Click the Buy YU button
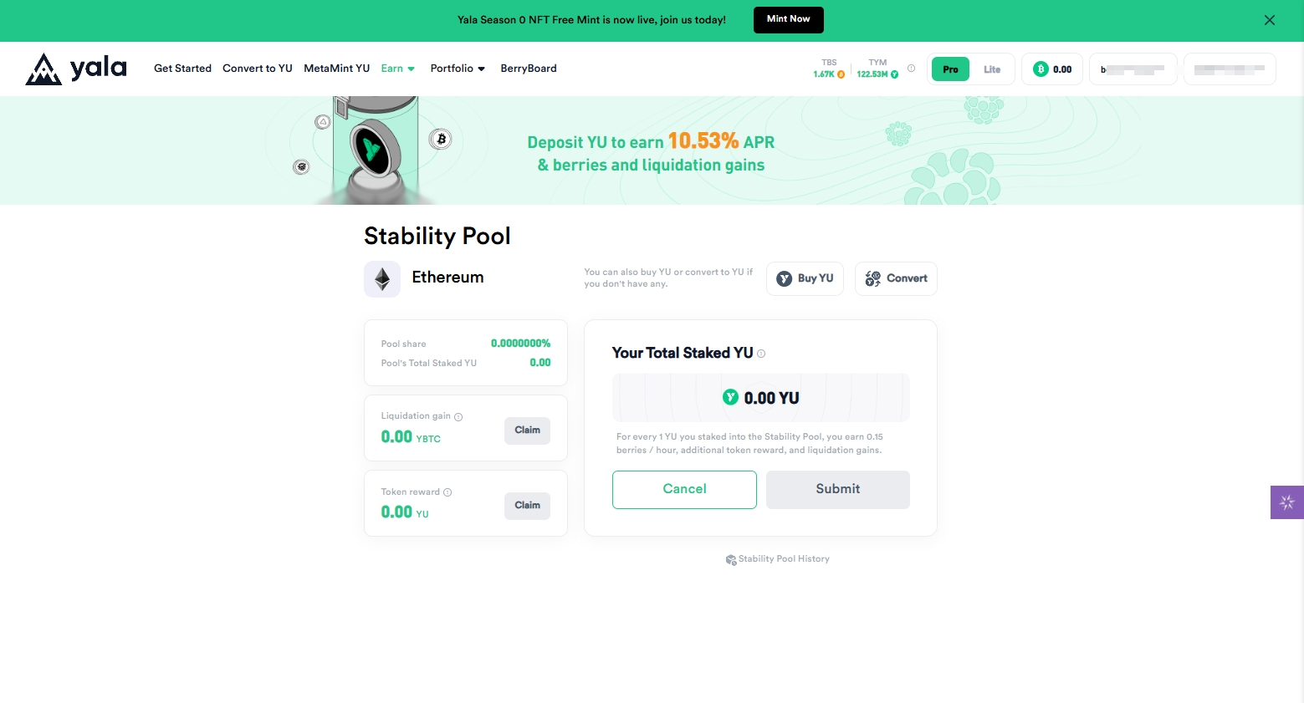The width and height of the screenshot is (1304, 703). (805, 278)
